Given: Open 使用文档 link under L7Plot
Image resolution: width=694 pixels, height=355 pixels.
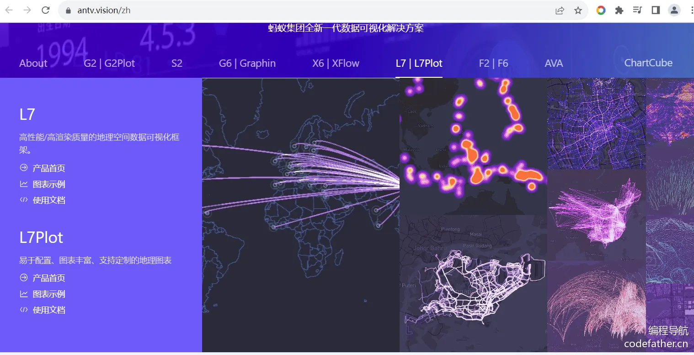Looking at the screenshot, I should (x=43, y=310).
